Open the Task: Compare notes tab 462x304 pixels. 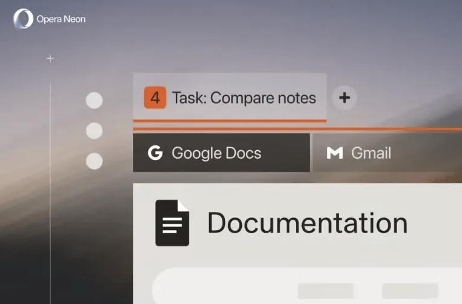[244, 98]
